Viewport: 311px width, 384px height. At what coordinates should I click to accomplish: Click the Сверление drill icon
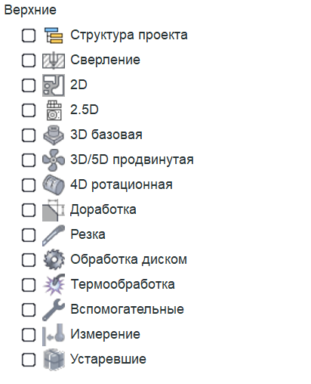(54, 60)
